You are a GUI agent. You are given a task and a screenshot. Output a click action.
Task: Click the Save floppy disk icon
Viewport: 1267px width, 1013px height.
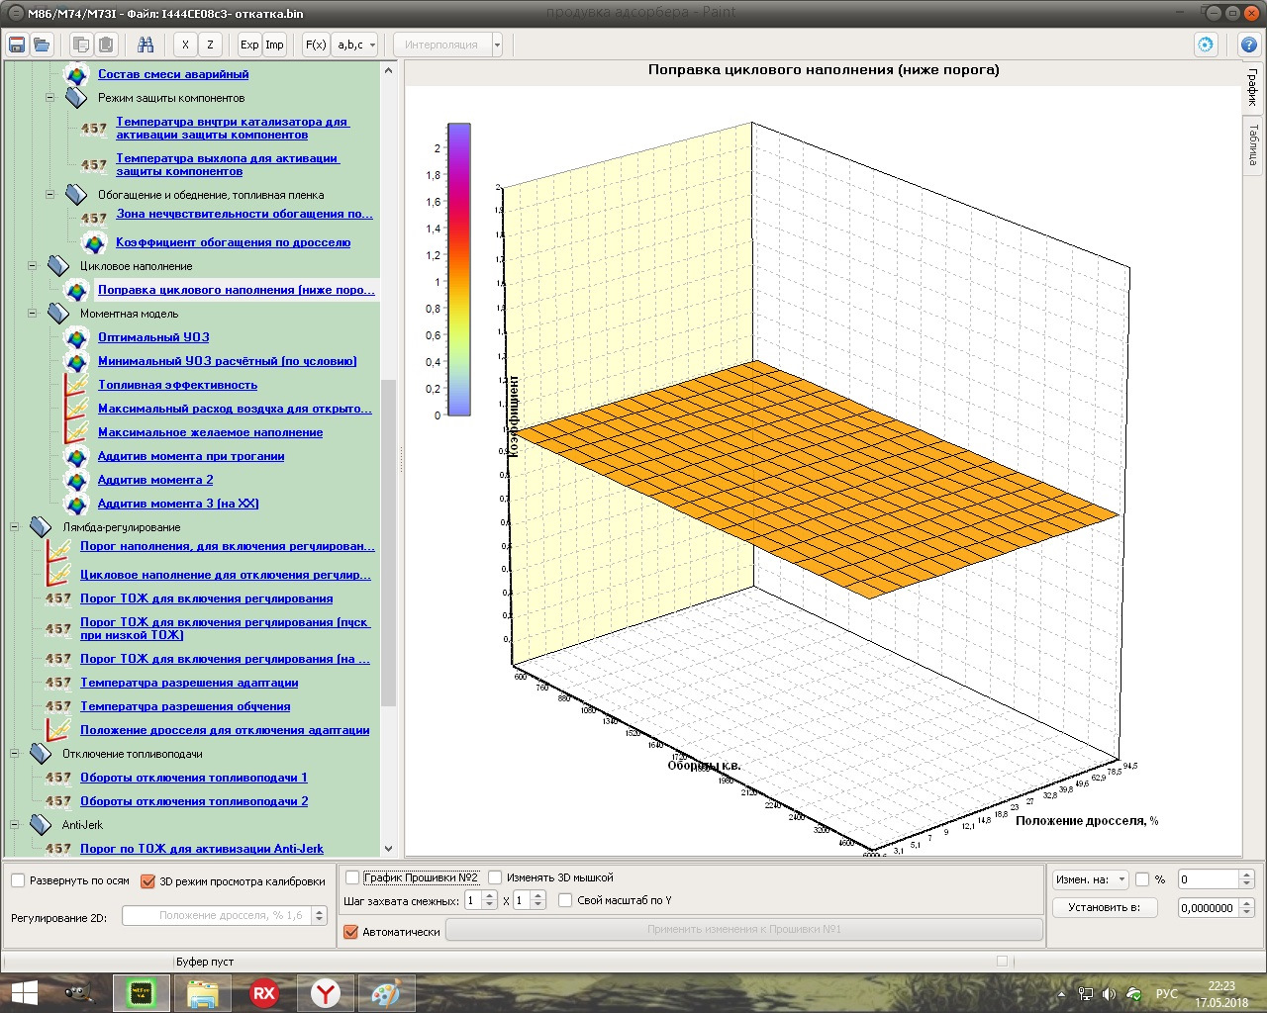pyautogui.click(x=17, y=45)
